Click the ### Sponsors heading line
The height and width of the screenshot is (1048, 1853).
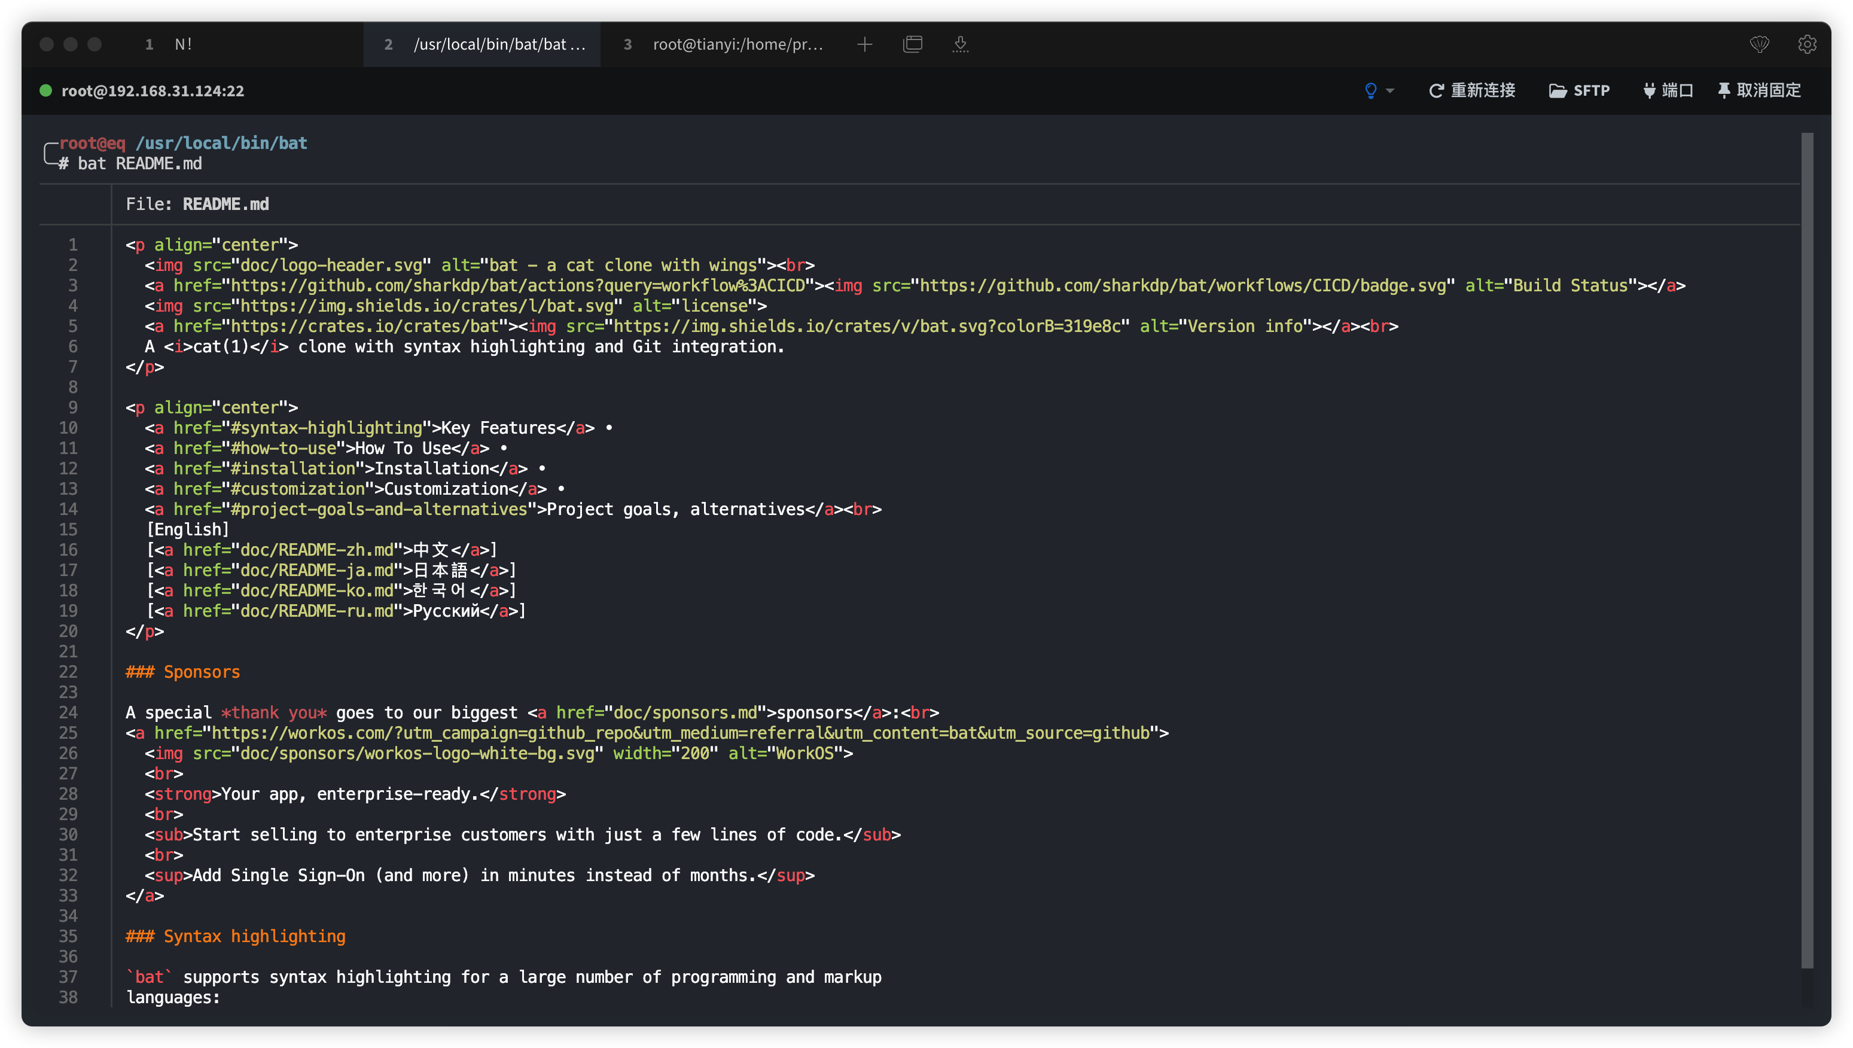[x=183, y=672]
